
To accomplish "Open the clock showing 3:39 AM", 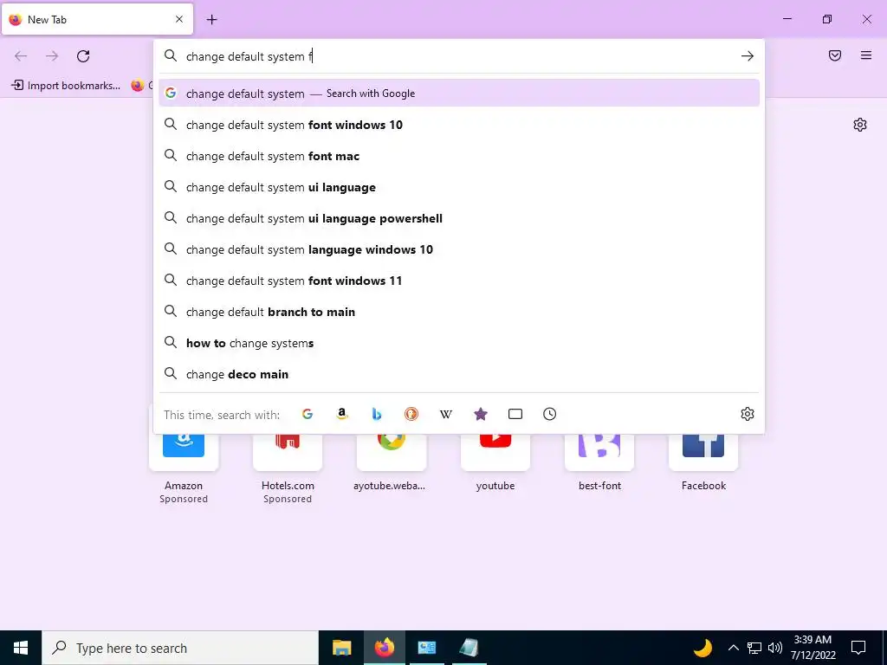I will (x=813, y=648).
